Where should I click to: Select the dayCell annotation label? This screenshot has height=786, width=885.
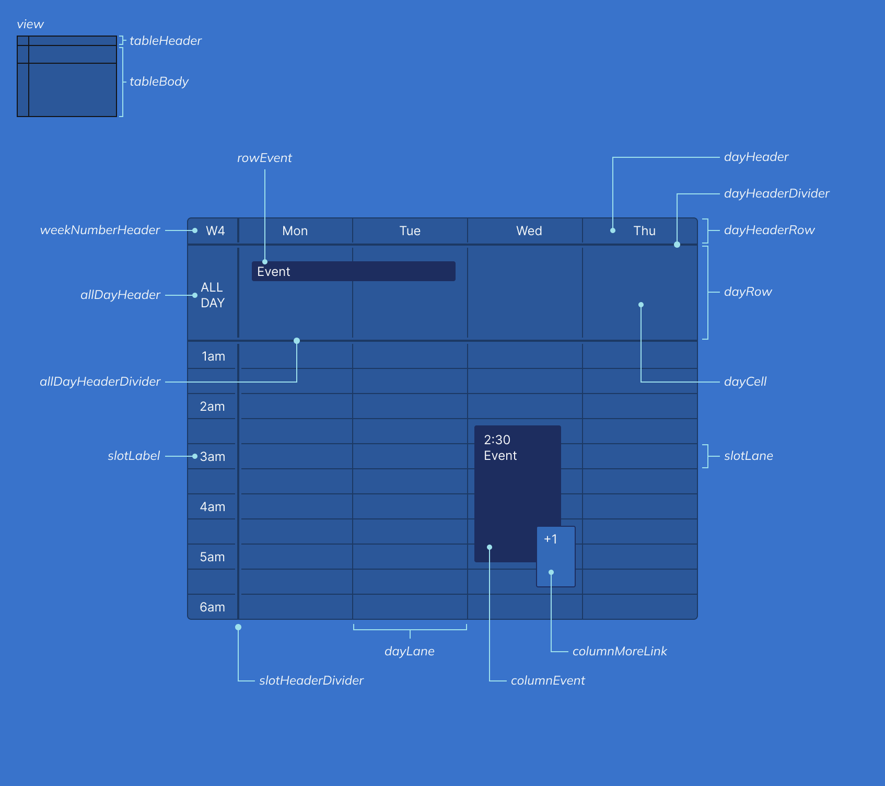(746, 381)
